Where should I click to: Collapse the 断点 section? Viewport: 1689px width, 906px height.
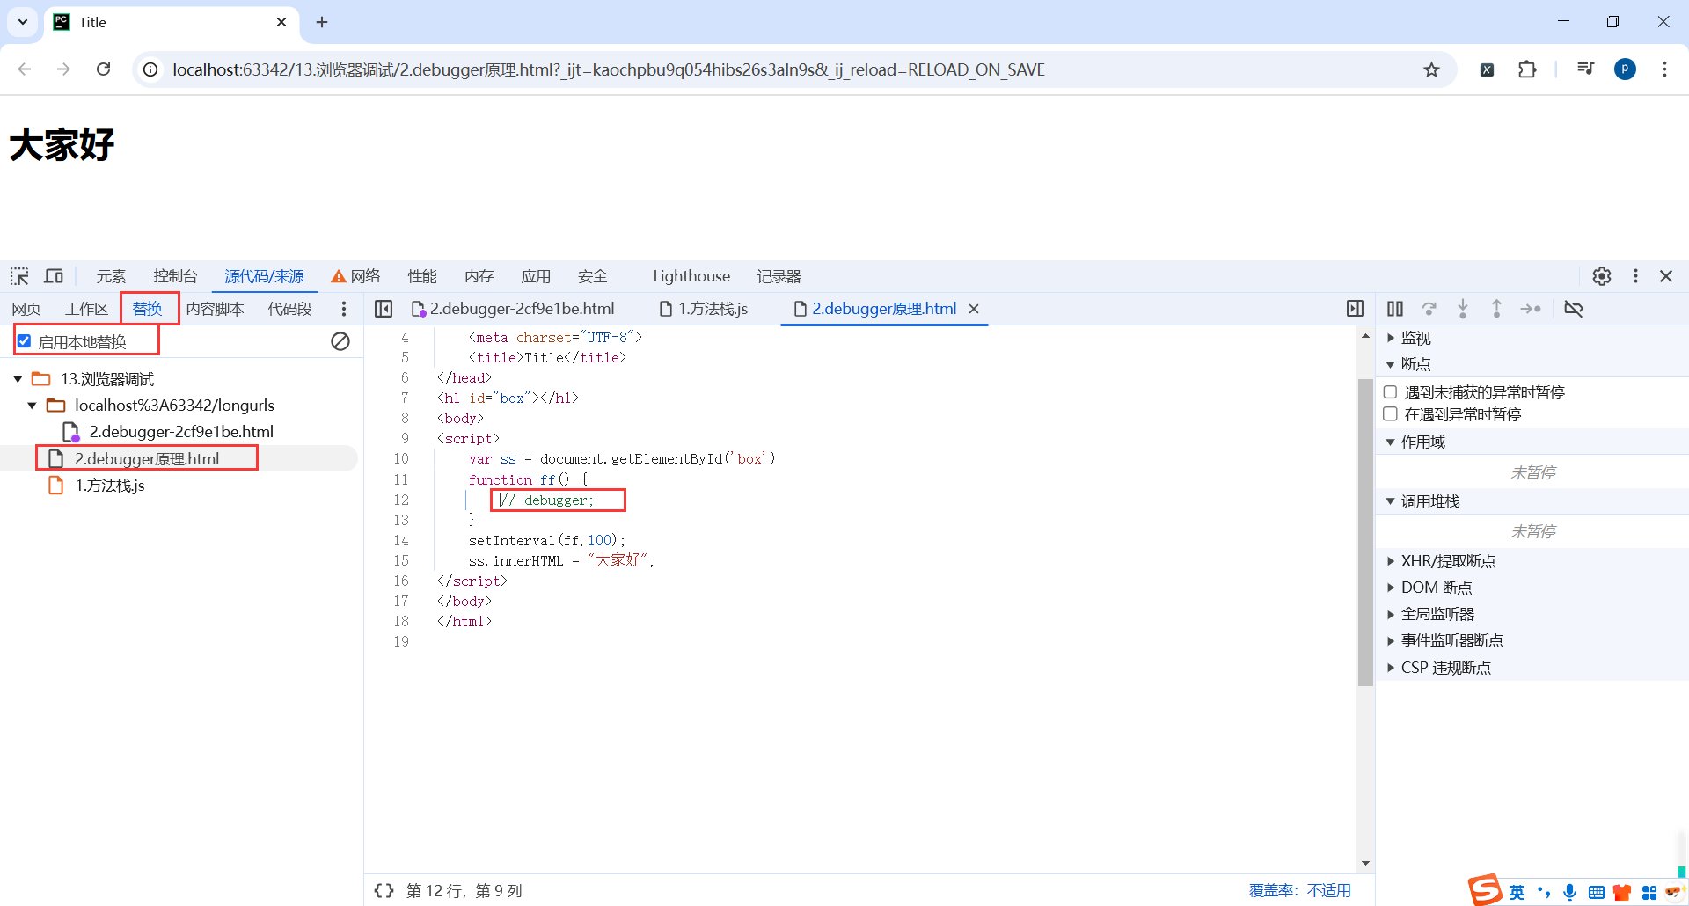1391,364
